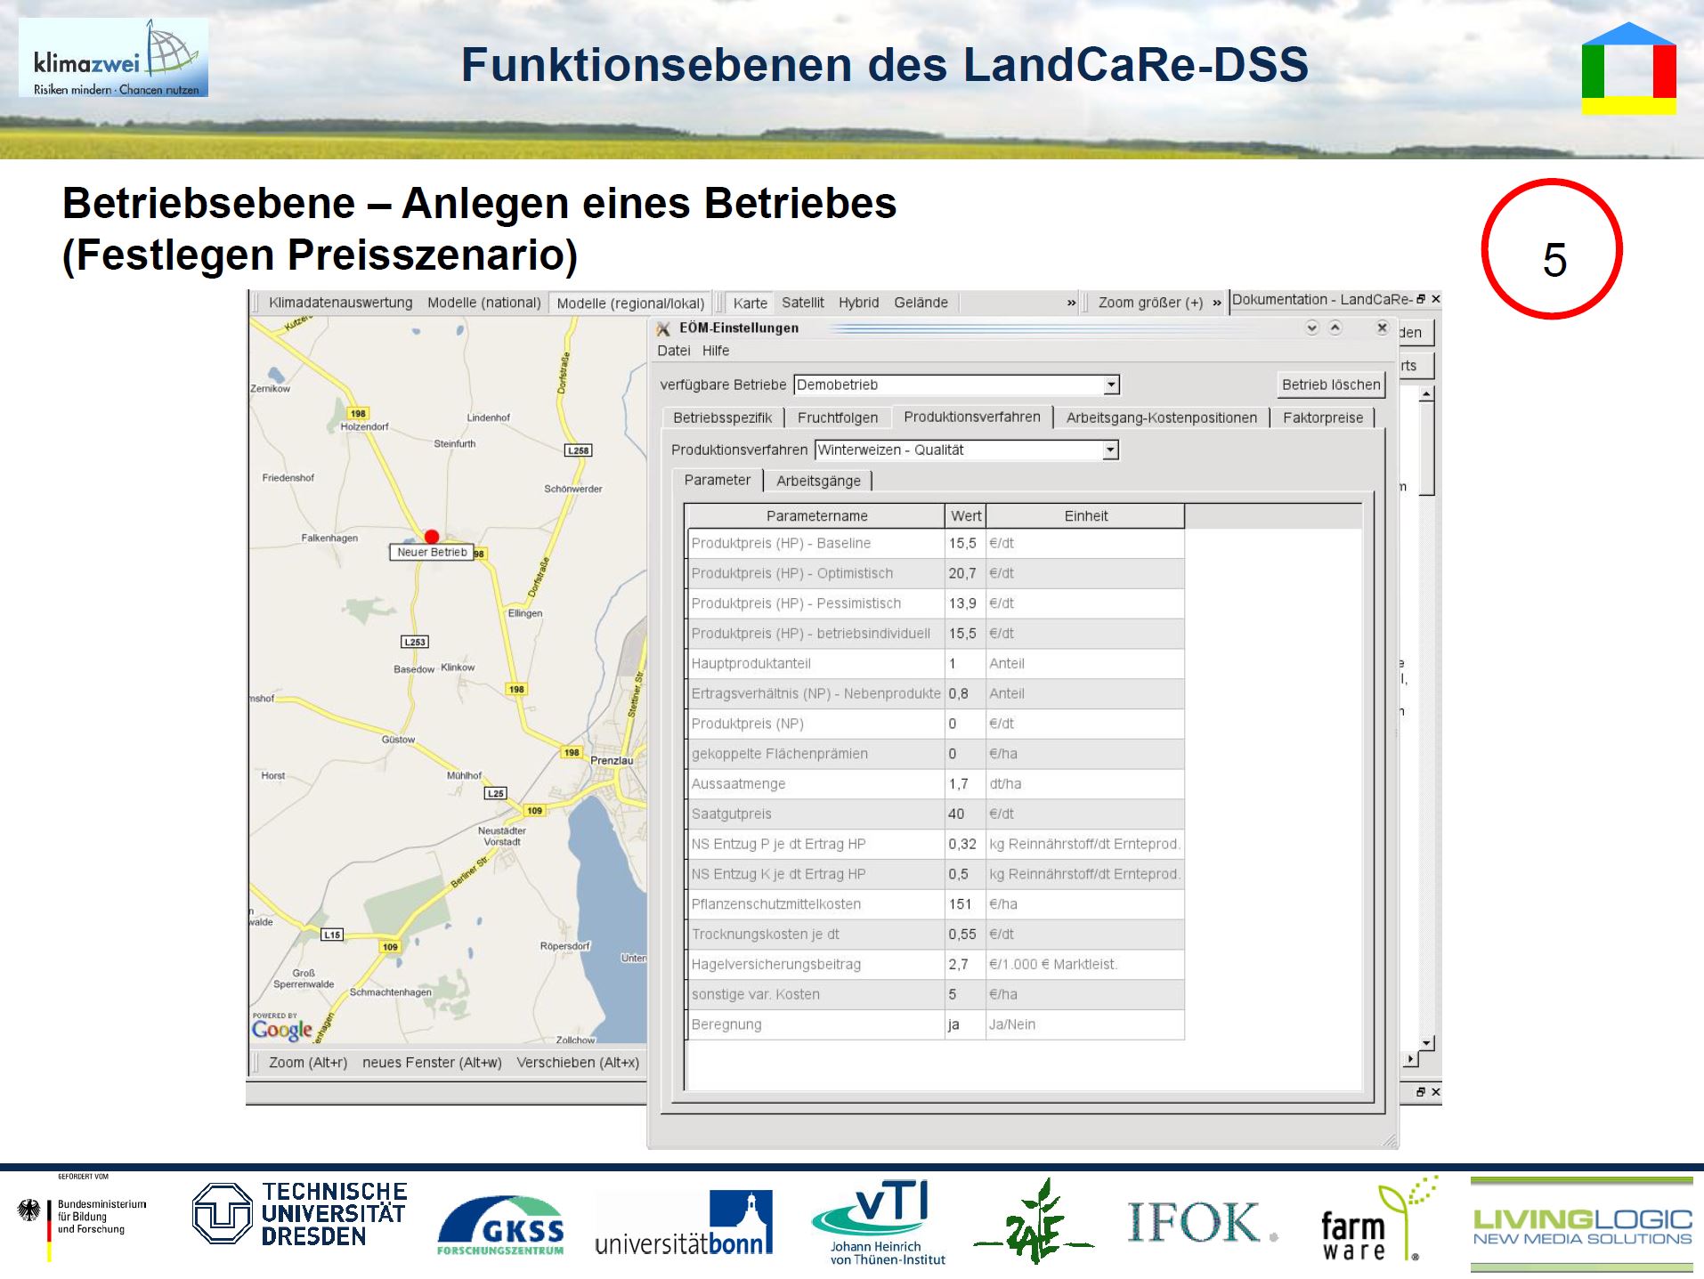Open the Datei menu
1704x1279 pixels.
click(x=673, y=351)
